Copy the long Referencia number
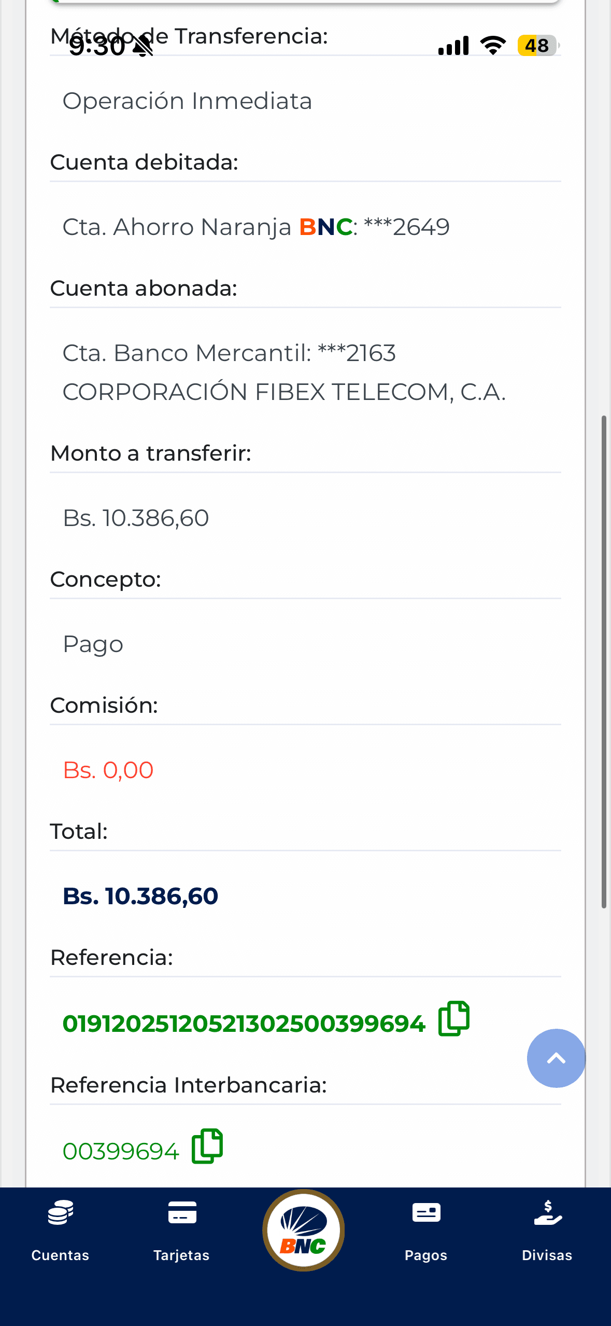This screenshot has height=1326, width=611. [x=453, y=1018]
